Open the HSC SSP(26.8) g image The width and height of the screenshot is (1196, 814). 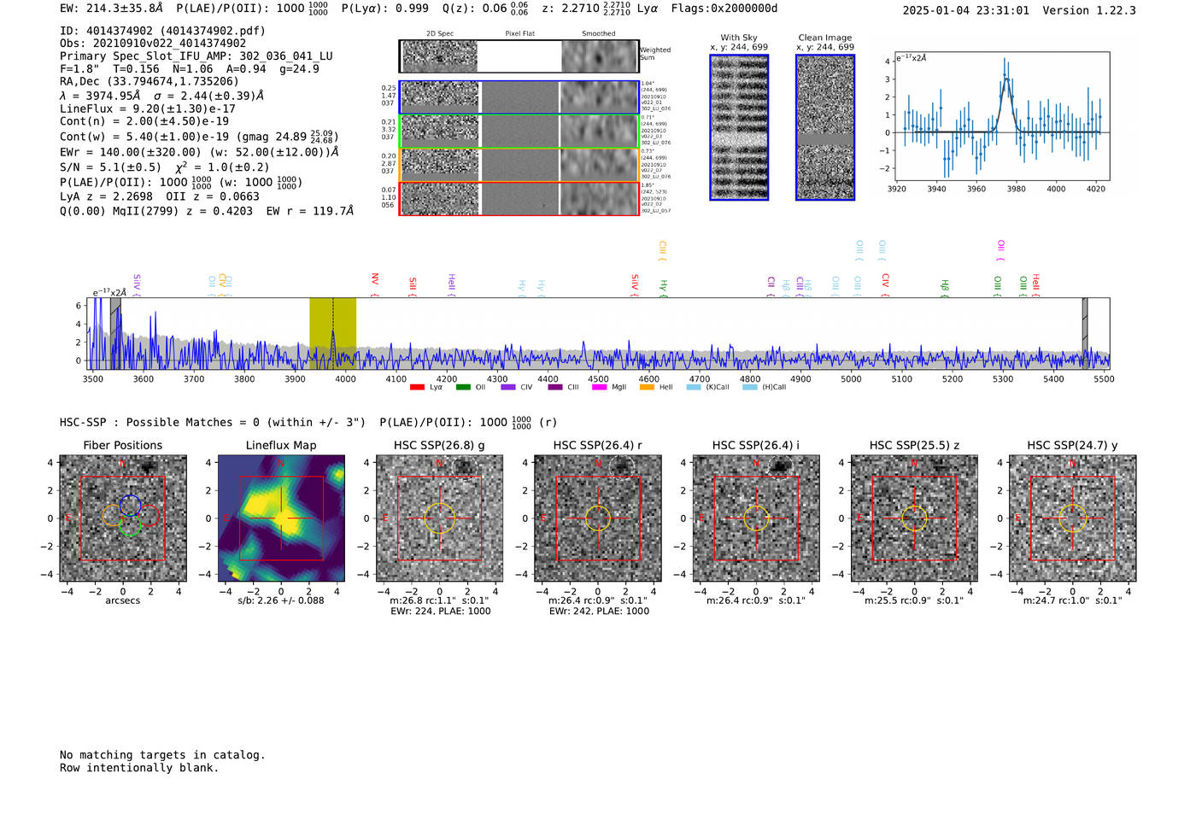439,518
